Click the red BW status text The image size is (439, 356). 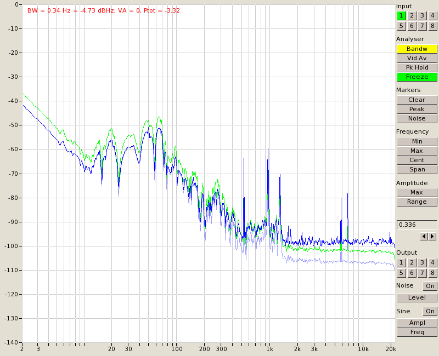tap(104, 10)
